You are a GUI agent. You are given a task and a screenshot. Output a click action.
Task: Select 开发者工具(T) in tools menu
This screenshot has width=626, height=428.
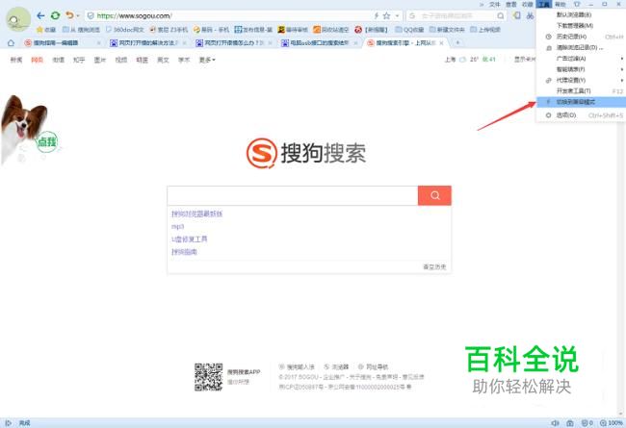581,91
